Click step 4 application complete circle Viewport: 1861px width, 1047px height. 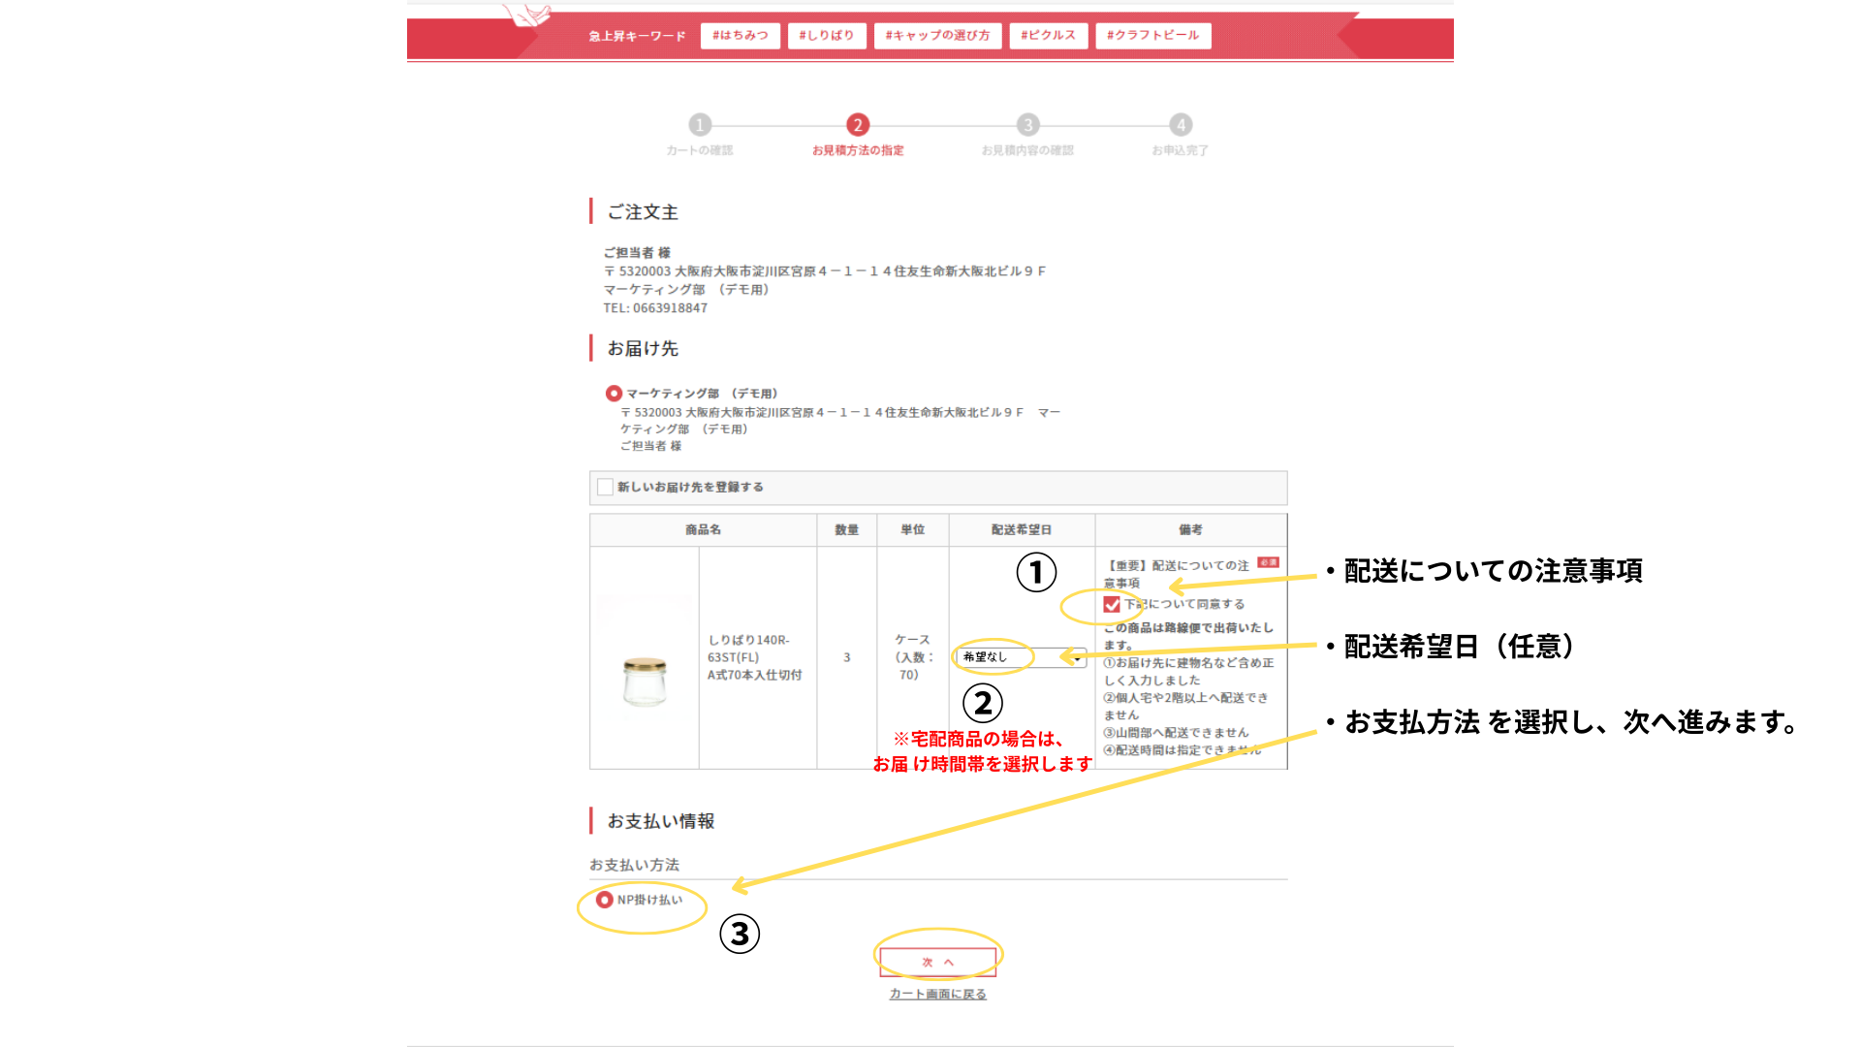[x=1180, y=125]
